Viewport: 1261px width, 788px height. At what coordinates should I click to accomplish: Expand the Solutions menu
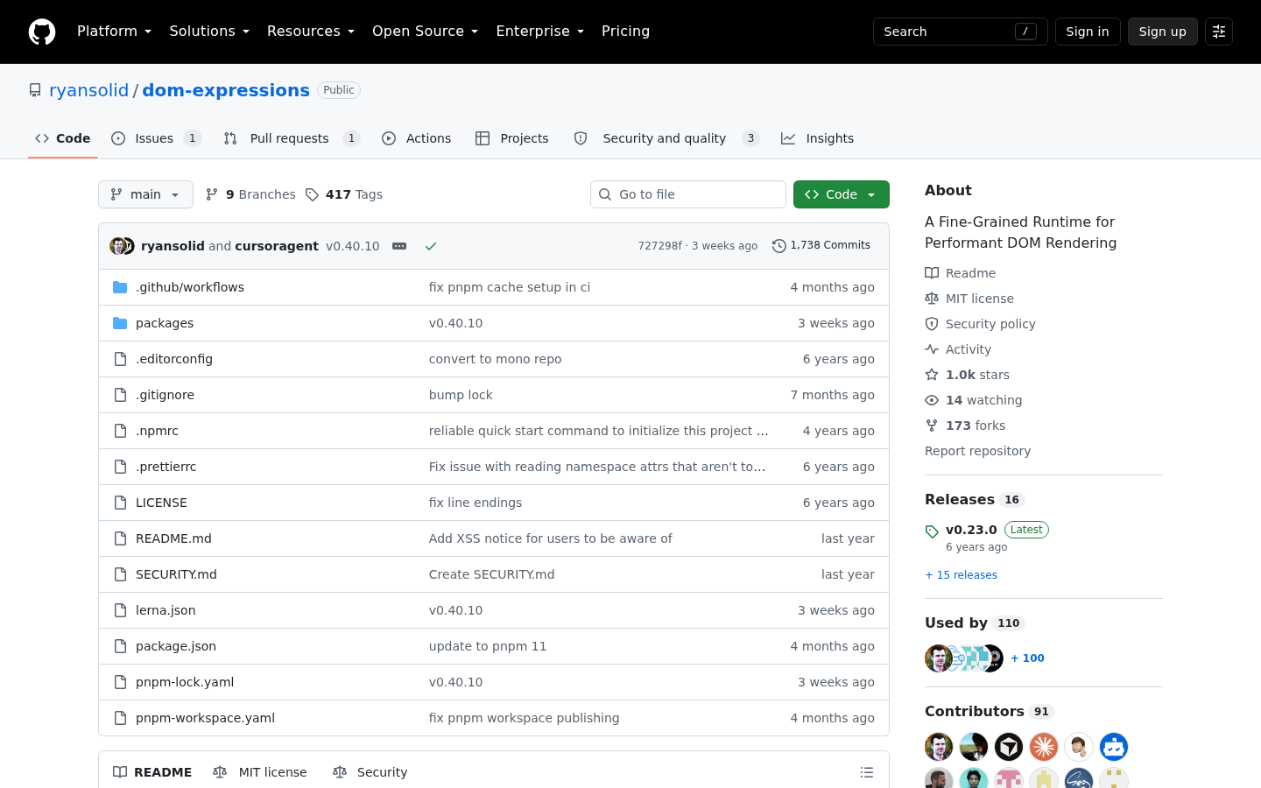[x=209, y=32]
